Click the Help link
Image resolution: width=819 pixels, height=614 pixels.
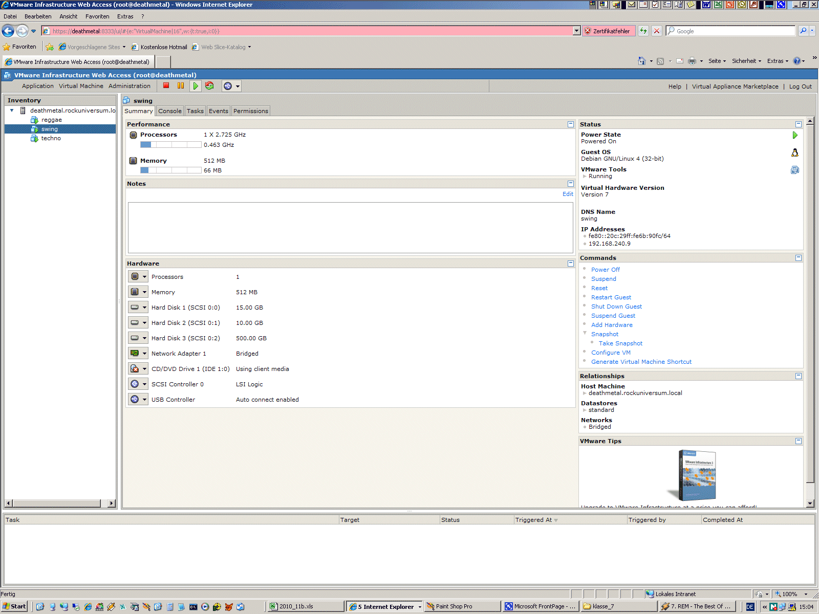[675, 86]
